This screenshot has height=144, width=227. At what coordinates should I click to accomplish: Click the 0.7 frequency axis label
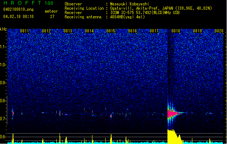tap(3, 119)
